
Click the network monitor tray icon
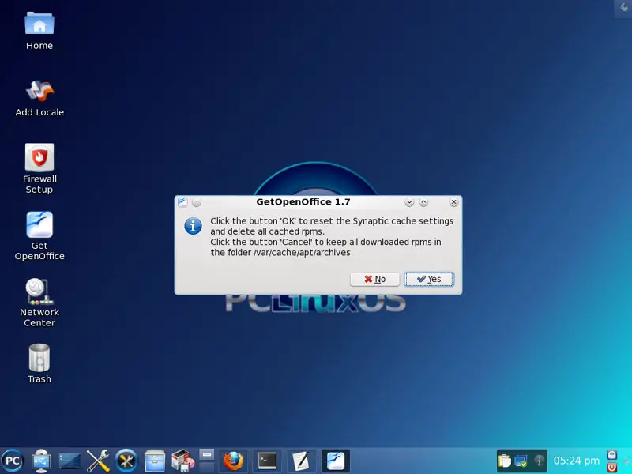521,461
